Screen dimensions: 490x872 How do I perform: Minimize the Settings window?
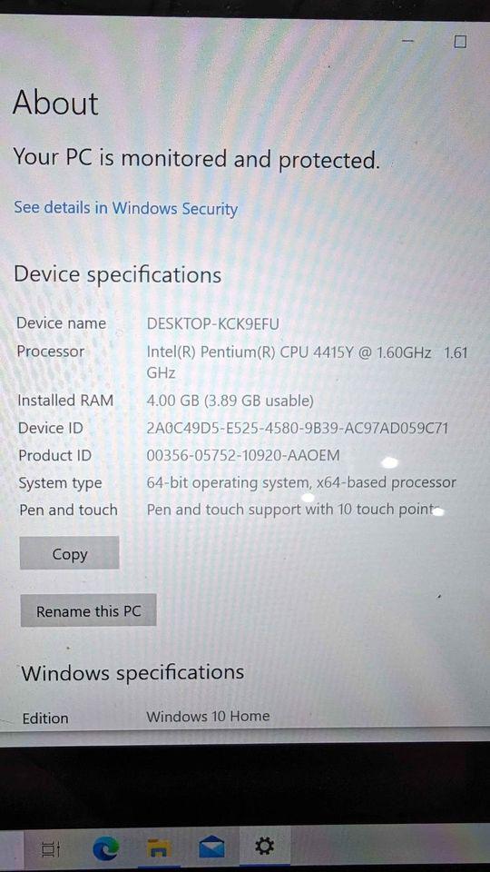point(408,41)
